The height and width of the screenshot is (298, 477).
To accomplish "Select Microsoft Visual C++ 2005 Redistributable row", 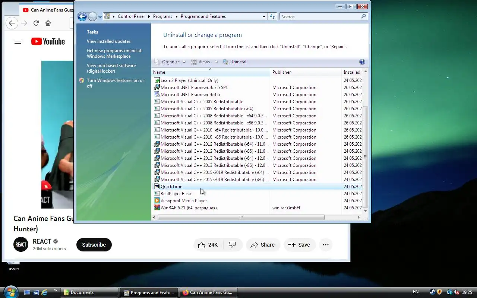I will pos(257,102).
